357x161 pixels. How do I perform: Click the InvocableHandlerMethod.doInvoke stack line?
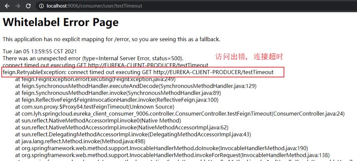[161, 148]
